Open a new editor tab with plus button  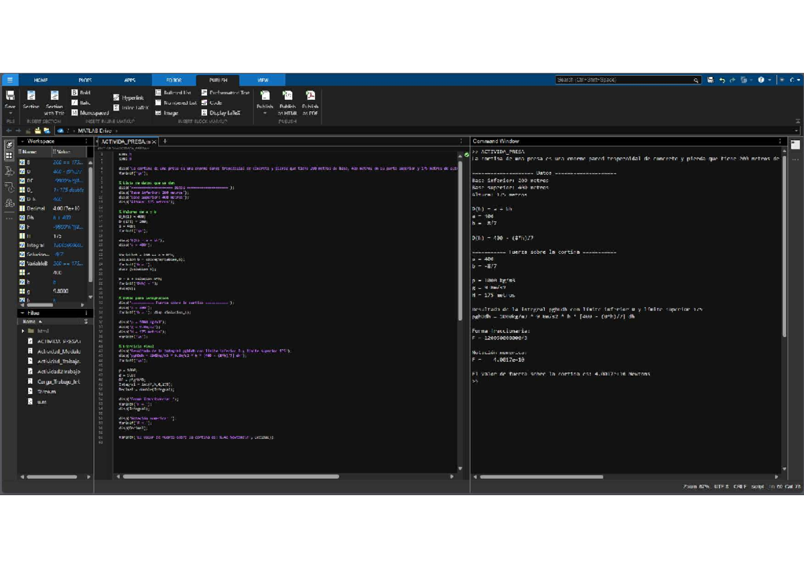point(165,141)
